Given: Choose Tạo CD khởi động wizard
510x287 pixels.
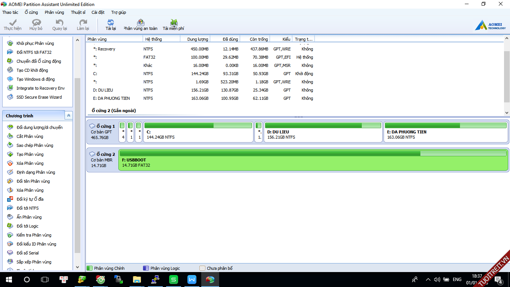Looking at the screenshot, I should 32,70.
